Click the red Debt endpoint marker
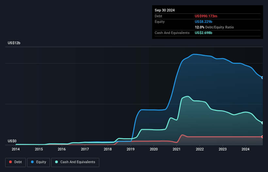The height and width of the screenshot is (172, 268). (x=262, y=137)
